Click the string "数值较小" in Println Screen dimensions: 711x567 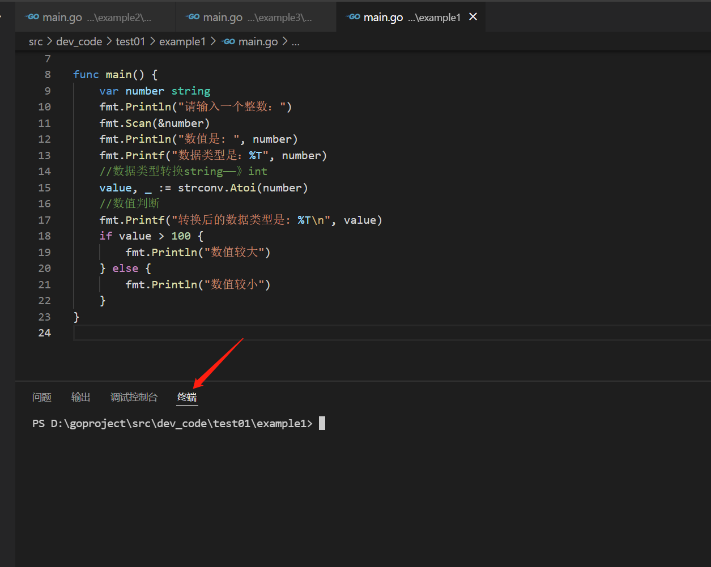coord(235,285)
